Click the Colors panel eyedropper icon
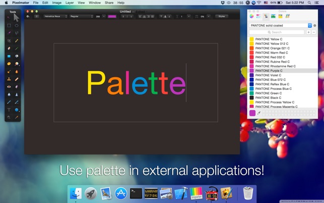This screenshot has width=324, height=203. click(258, 113)
